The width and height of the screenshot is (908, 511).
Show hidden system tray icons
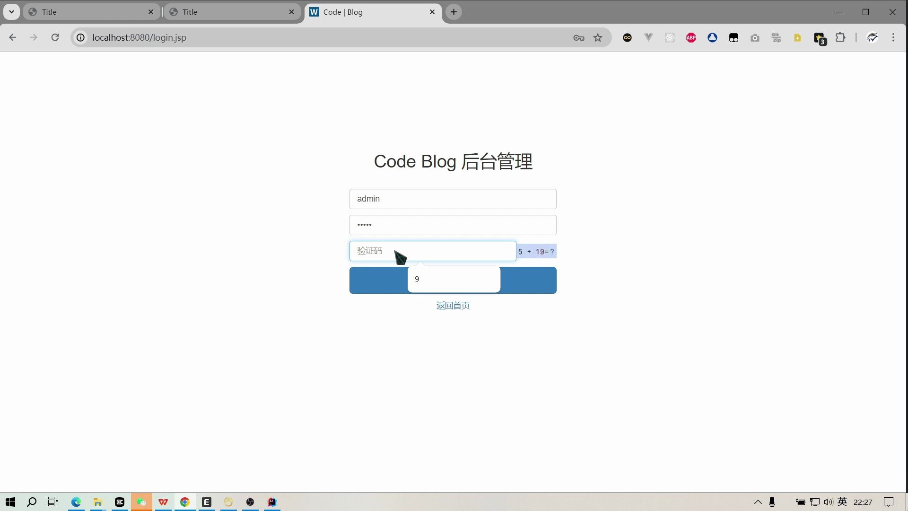tap(758, 502)
